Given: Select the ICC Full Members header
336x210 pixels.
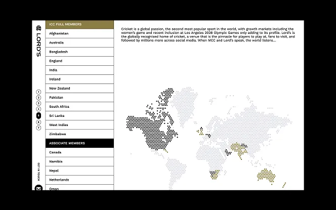Looking at the screenshot, I should 79,24.
